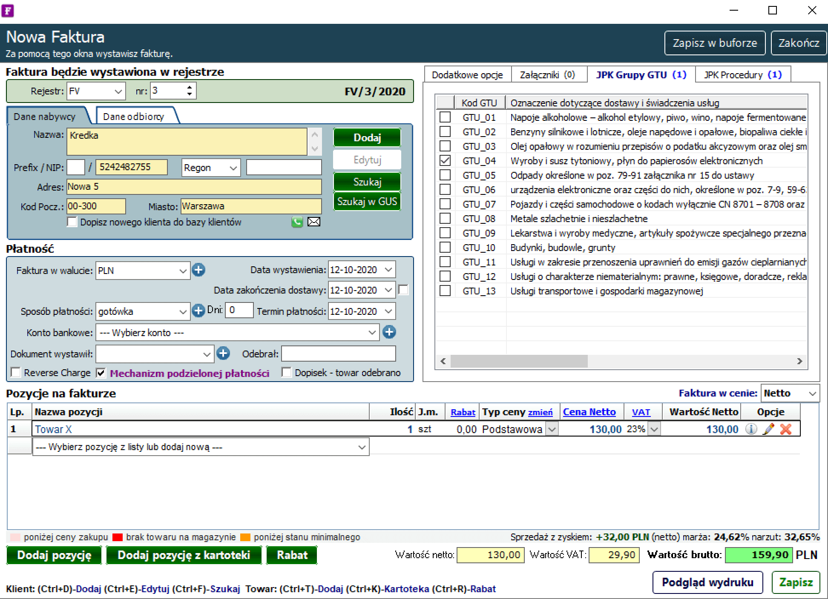Open the Regon identifier type dropdown

233,168
